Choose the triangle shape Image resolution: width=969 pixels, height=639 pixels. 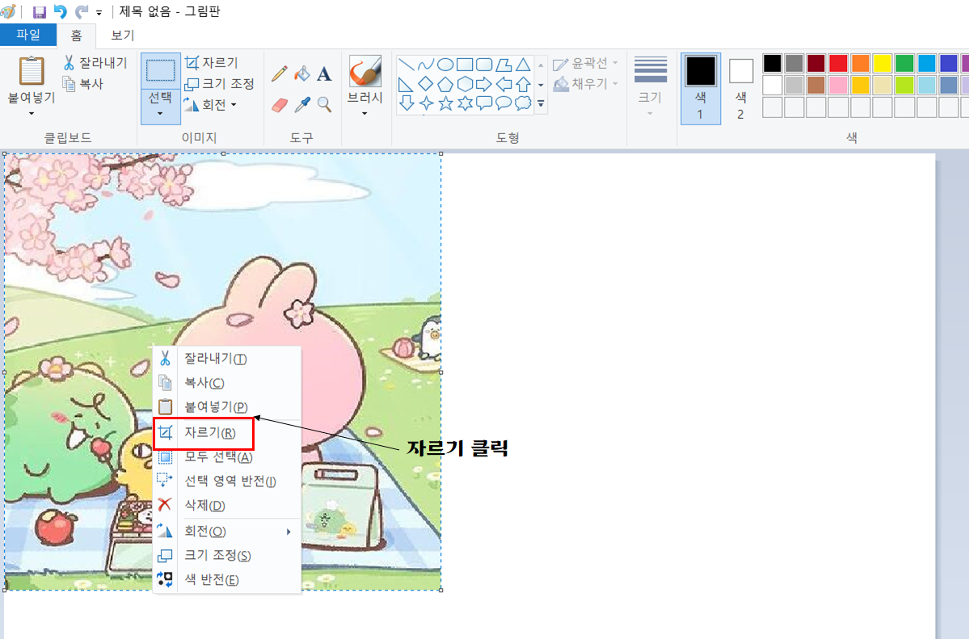tap(524, 65)
